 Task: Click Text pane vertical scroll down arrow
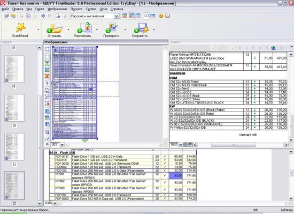(291, 139)
